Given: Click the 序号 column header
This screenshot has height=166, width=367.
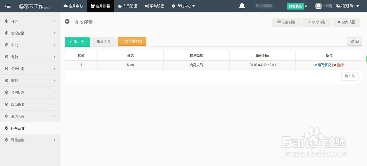Looking at the screenshot, I should coord(81,56).
